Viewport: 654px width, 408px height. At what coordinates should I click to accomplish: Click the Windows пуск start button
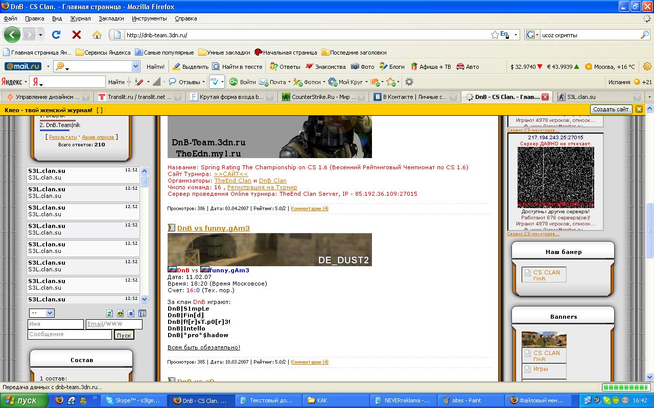coord(24,400)
